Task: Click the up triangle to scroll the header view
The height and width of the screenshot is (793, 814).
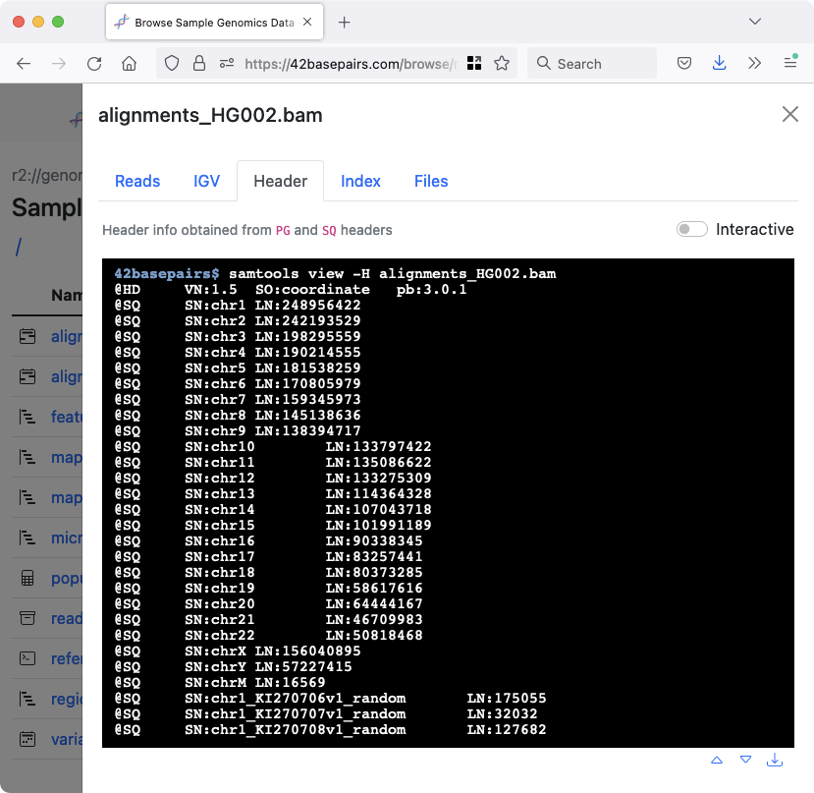Action: (716, 760)
